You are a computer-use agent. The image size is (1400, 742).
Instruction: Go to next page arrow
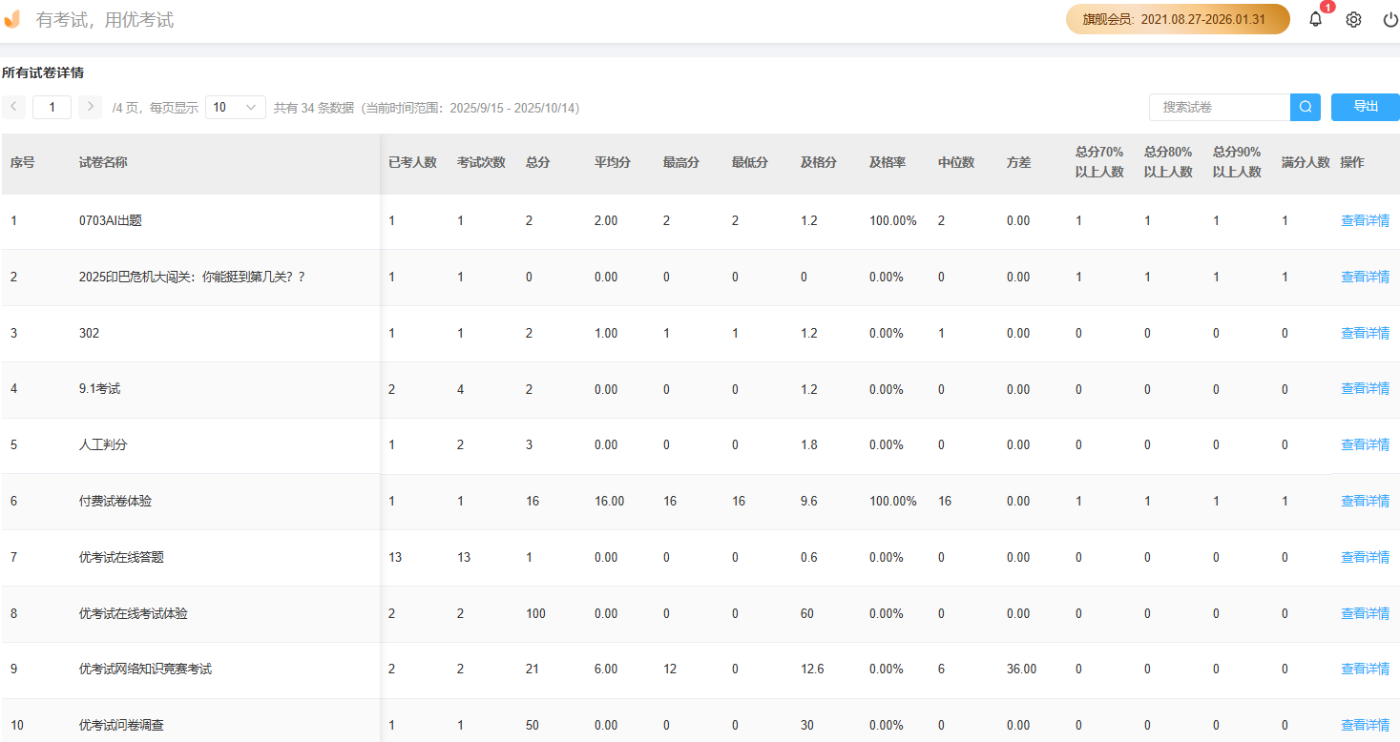(x=90, y=108)
